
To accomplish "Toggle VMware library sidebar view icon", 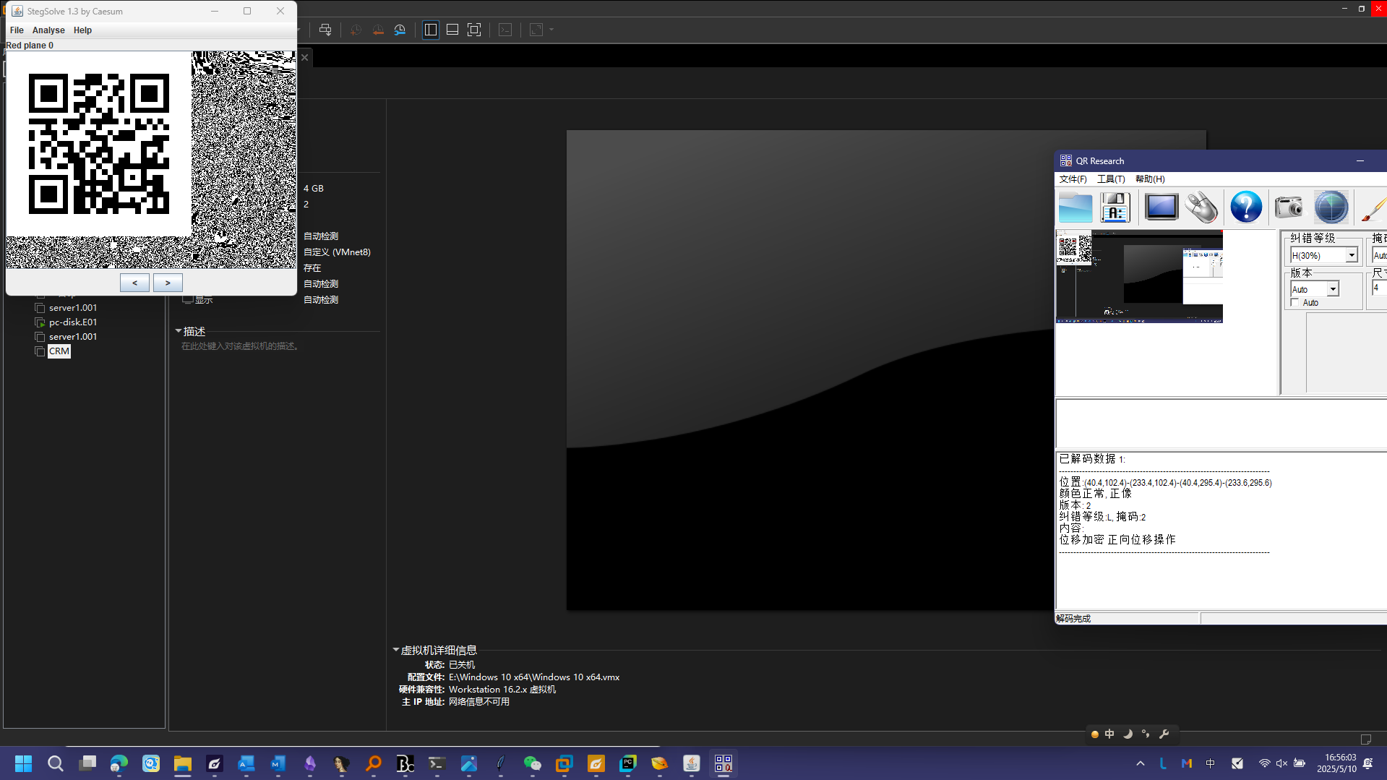I will (431, 30).
